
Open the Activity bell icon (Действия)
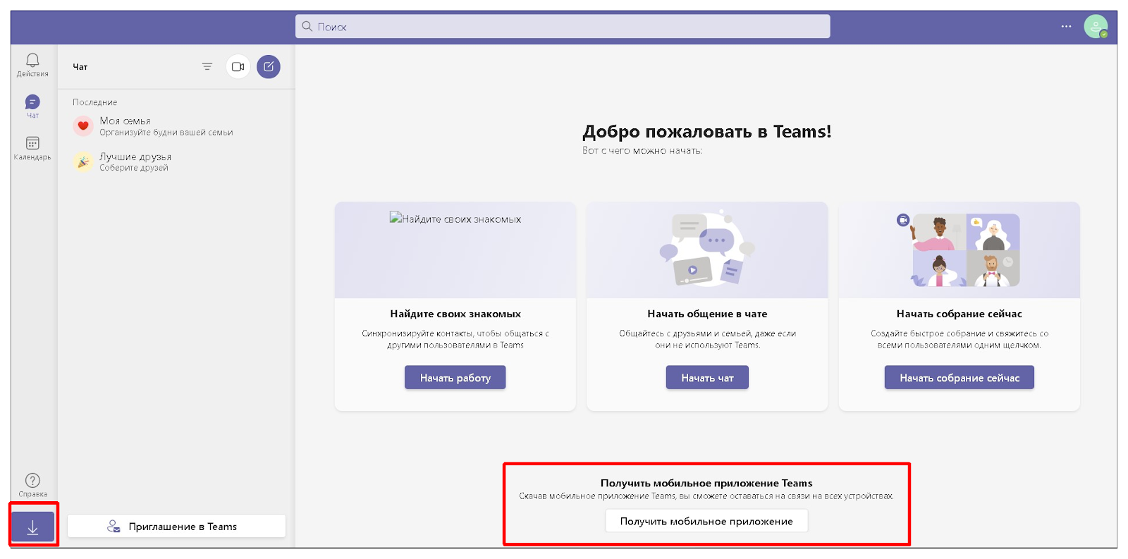coord(32,63)
